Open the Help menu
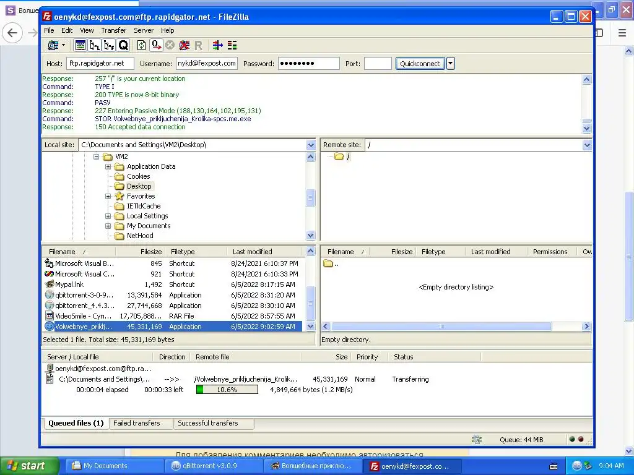 (x=167, y=30)
